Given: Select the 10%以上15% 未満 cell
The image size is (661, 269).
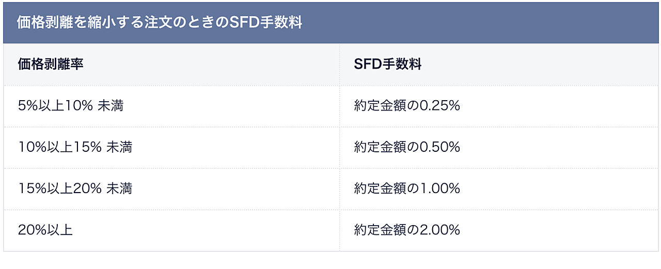Looking at the screenshot, I should pos(171,148).
